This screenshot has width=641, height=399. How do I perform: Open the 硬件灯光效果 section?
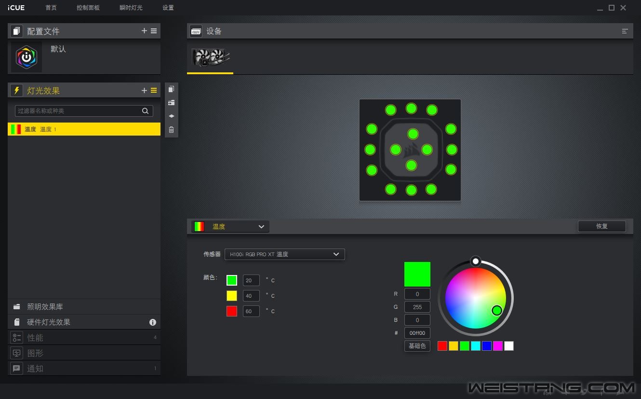coord(84,322)
